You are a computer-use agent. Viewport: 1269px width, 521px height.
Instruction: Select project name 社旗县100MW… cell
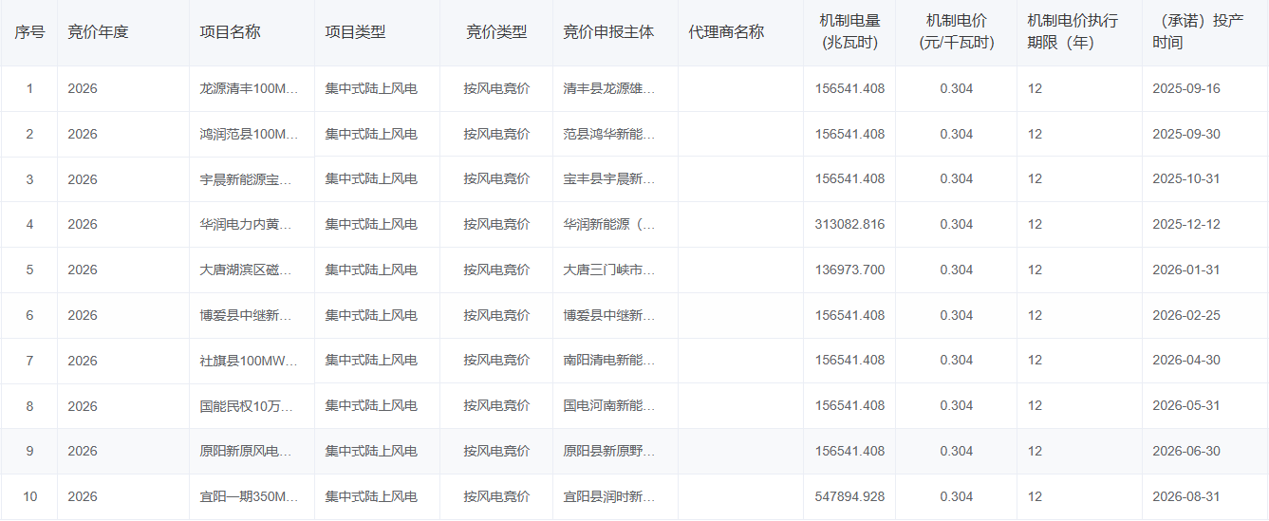pos(250,361)
